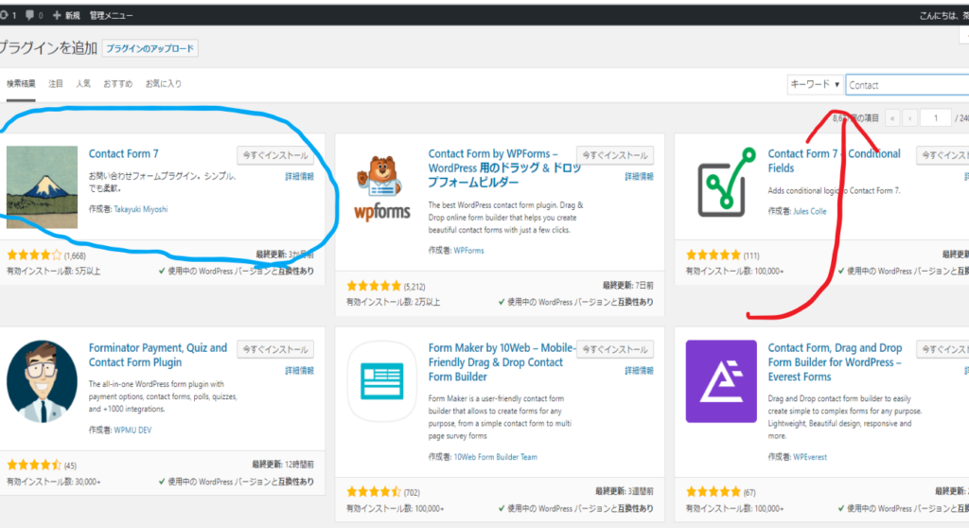Screen dimensions: 969x528
Task: Open 詳細情報 for WPForms plugin
Action: (639, 176)
